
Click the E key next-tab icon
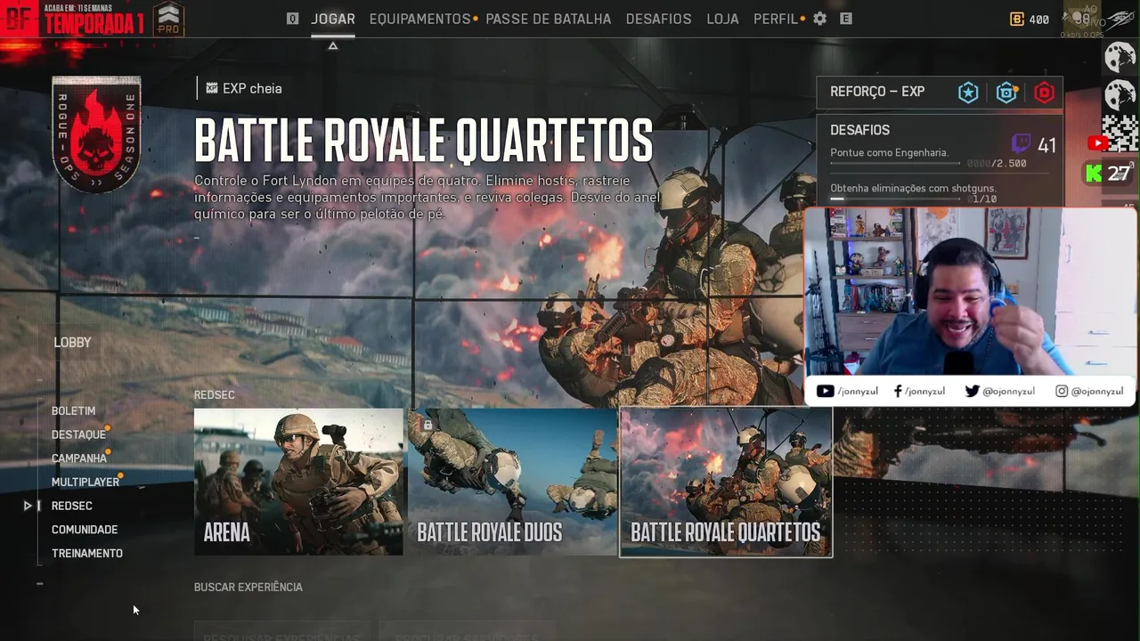(x=846, y=19)
